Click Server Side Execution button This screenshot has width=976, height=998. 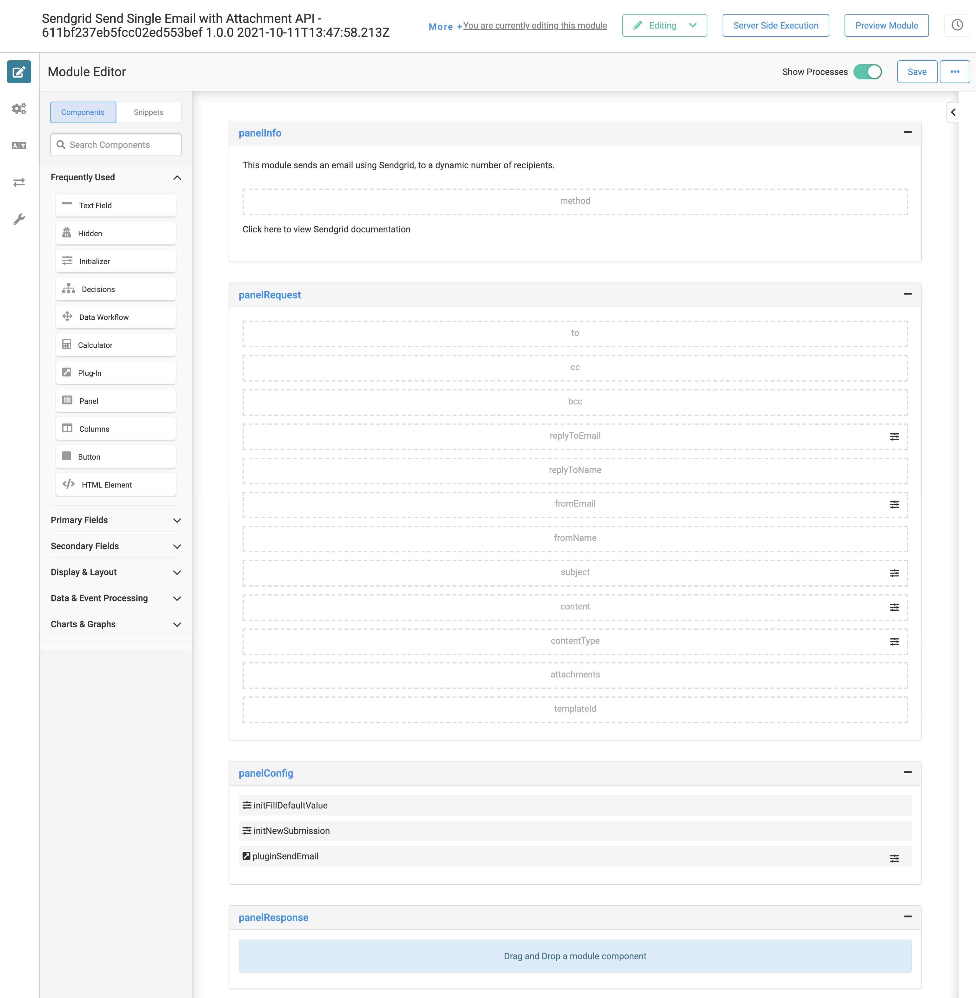[776, 25]
